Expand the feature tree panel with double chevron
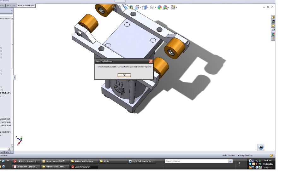Image resolution: width=303 pixels, height=189 pixels. tap(12, 11)
